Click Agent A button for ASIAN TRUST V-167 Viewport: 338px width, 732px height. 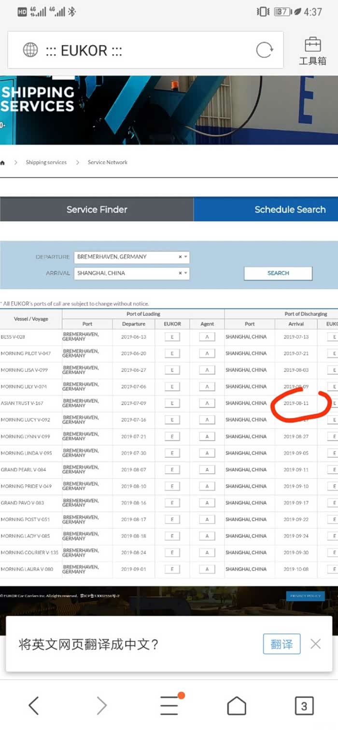(207, 403)
